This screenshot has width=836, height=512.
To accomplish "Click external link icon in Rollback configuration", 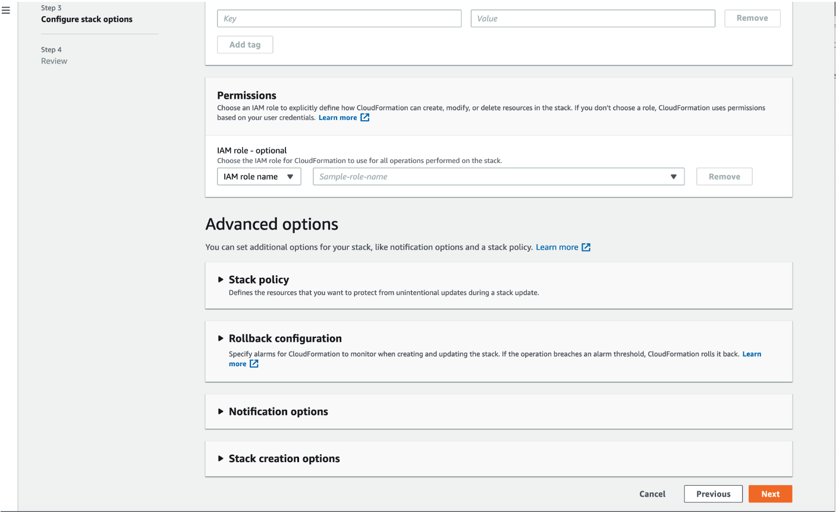I will point(254,364).
